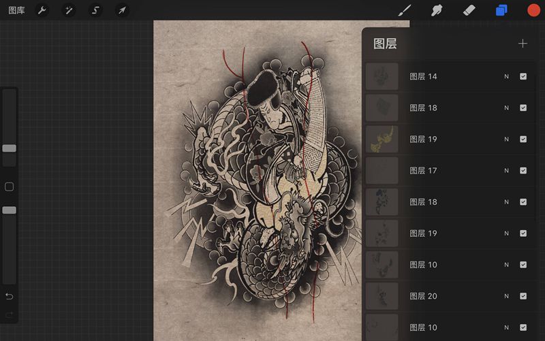This screenshot has width=545, height=341.
Task: Open the red color swatch picker
Action: [533, 10]
